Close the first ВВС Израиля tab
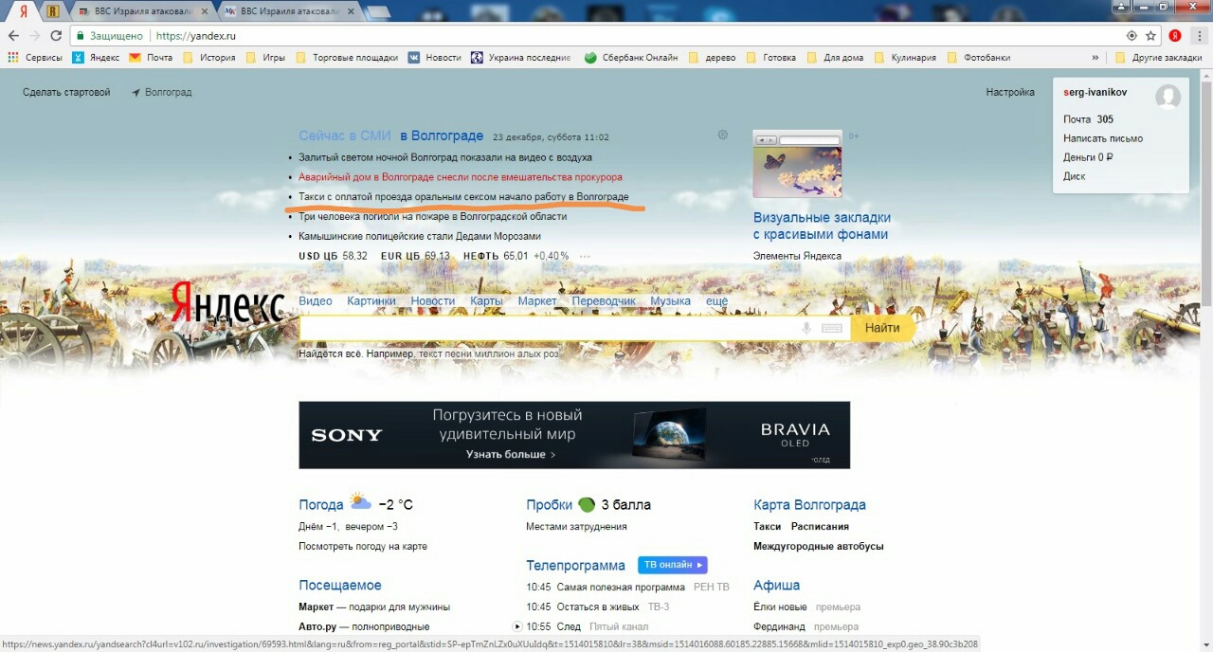 [204, 11]
